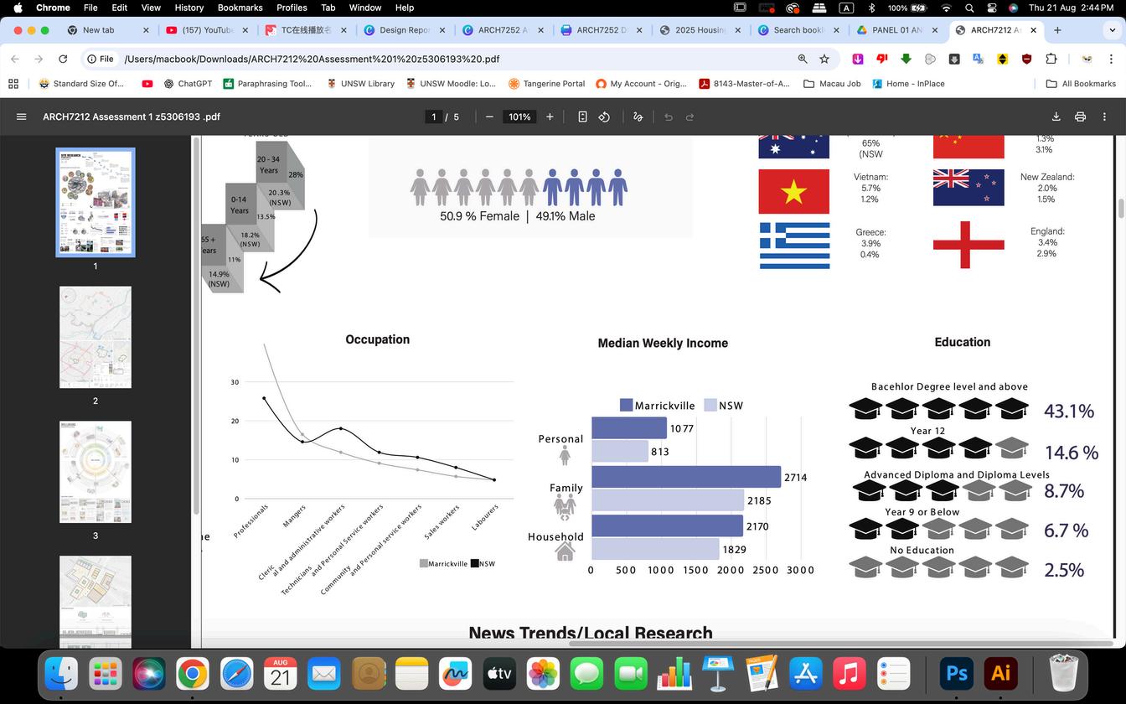
Task: Open the page 2 thumbnail
Action: click(96, 337)
